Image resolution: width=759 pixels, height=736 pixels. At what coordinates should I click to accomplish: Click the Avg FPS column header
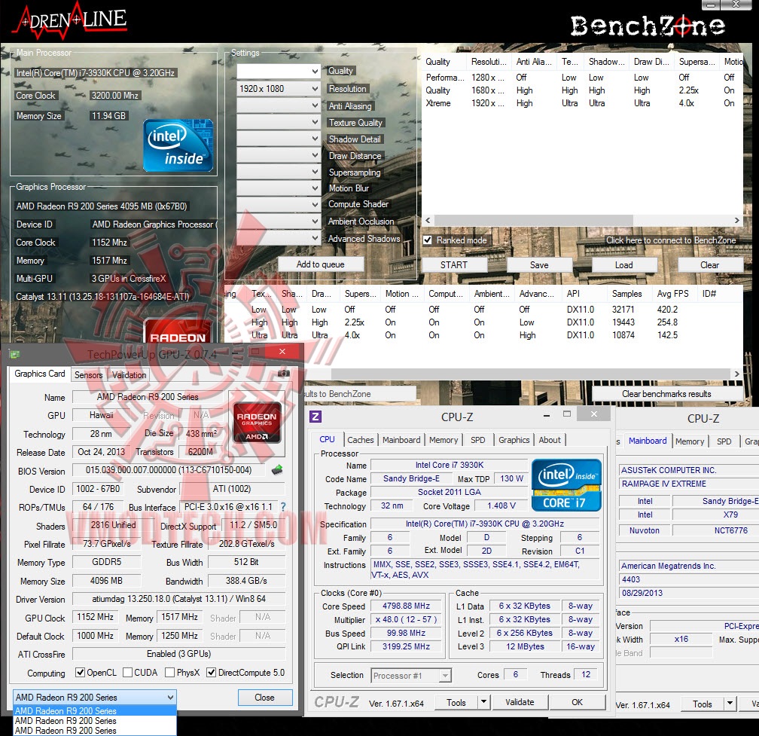coord(674,294)
